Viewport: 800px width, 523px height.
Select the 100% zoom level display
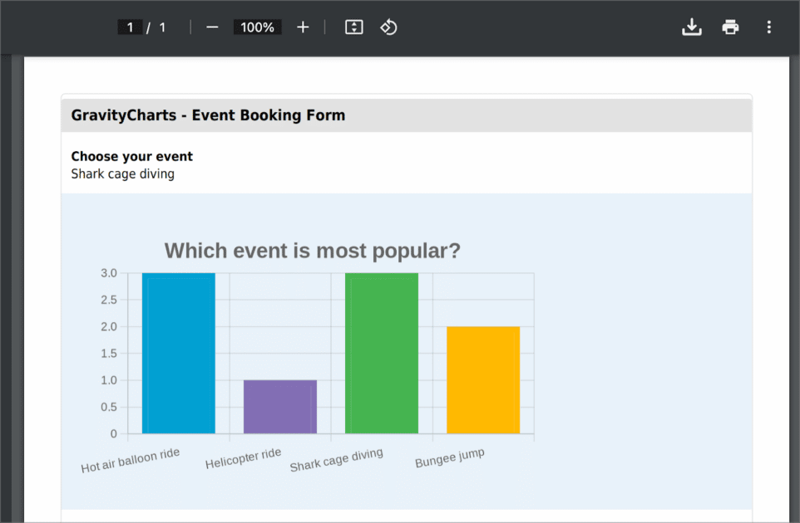[x=257, y=27]
